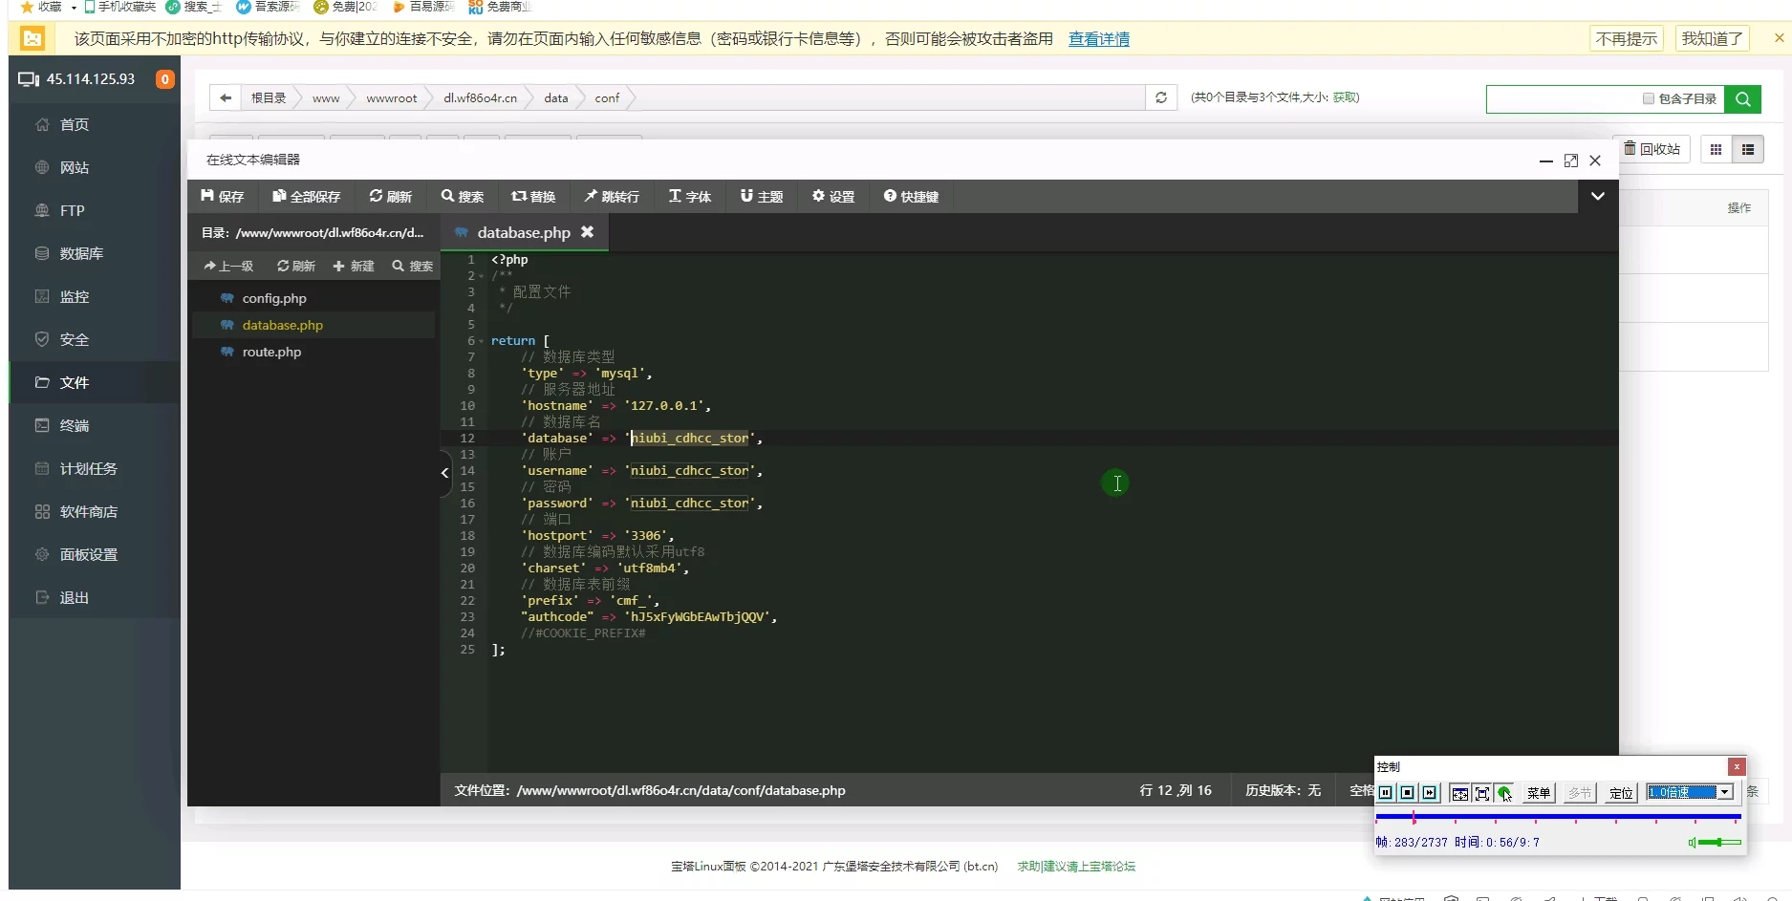
Task: Click the 不再提示 button
Action: pos(1627,38)
